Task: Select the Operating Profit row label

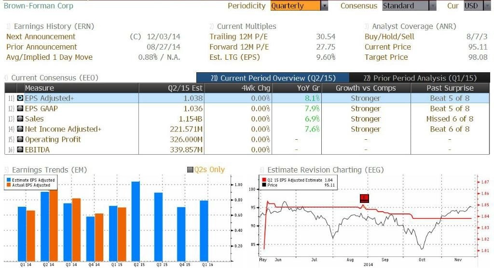Action: [53, 139]
